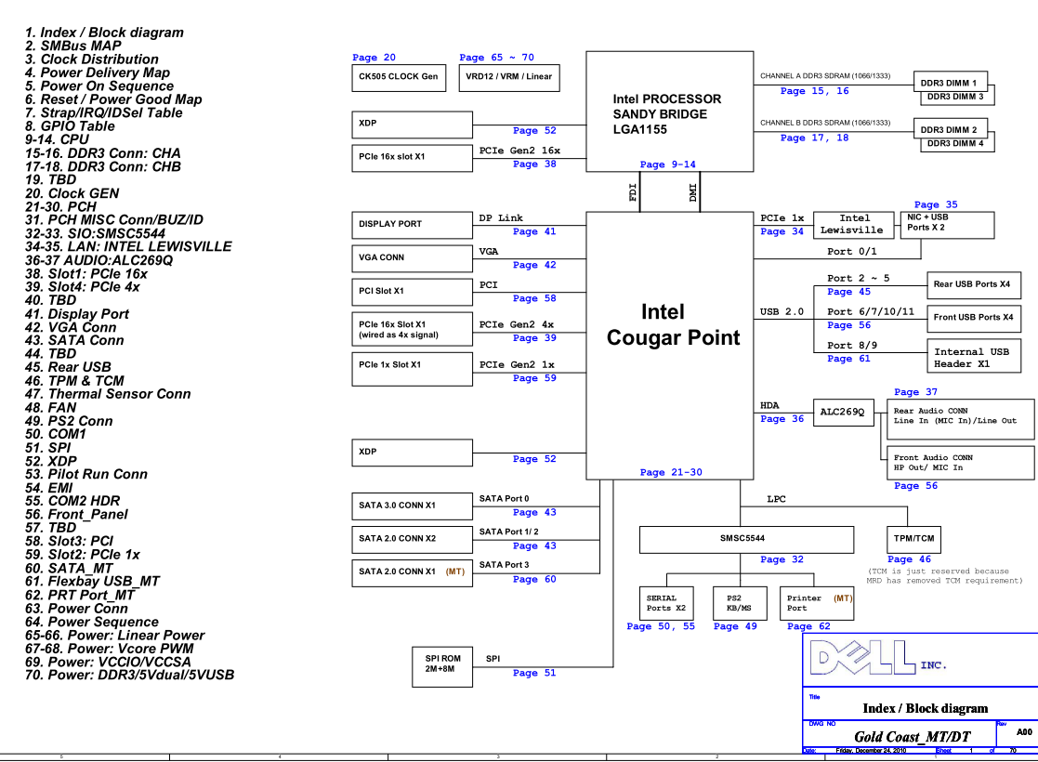Select the "DDR3 DIMM 4" box

[x=957, y=144]
